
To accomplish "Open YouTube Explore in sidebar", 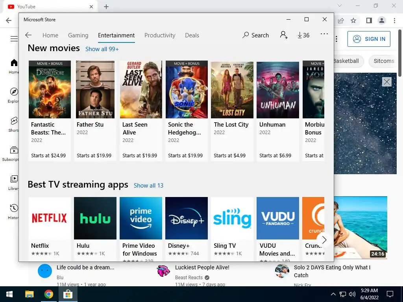I will pos(14,95).
